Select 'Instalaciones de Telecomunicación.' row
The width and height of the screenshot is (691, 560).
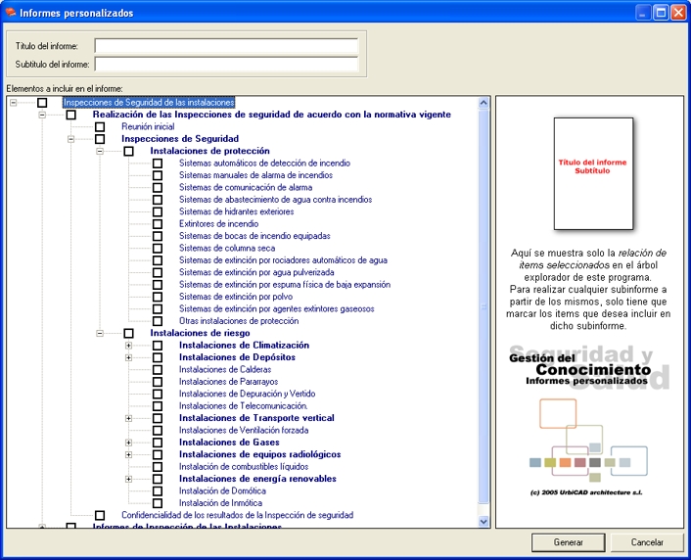(x=244, y=406)
